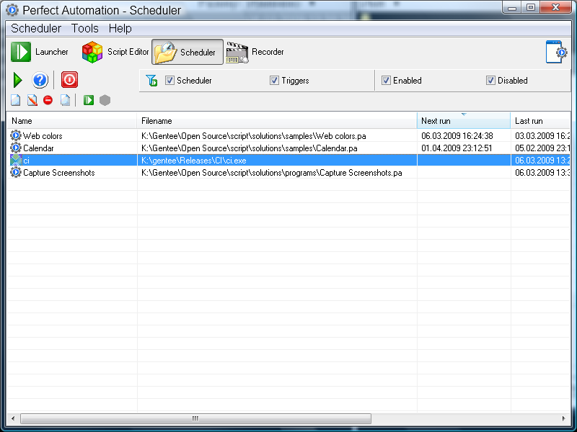Image resolution: width=577 pixels, height=432 pixels.
Task: Edit the task using the page-with-pencil icon
Action: [x=32, y=100]
